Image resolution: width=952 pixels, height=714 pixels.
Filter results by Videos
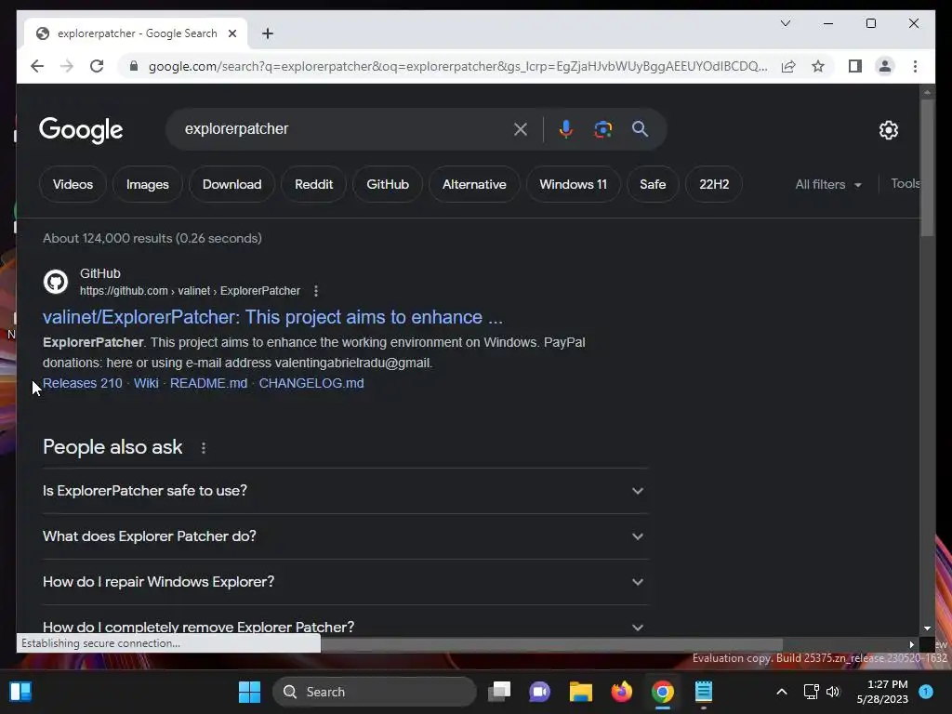pyautogui.click(x=73, y=184)
